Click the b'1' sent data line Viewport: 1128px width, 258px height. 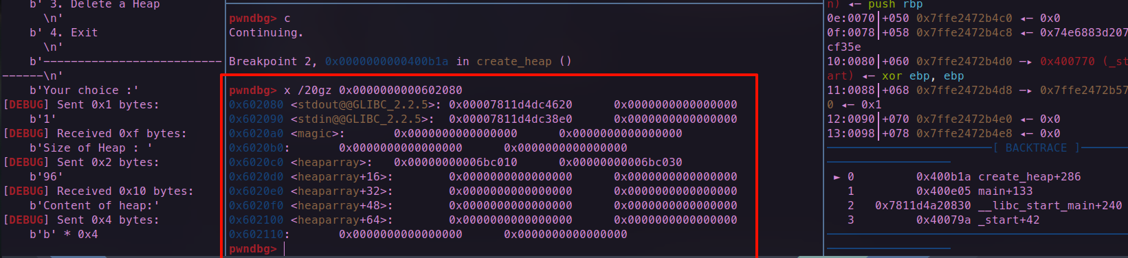pos(43,119)
